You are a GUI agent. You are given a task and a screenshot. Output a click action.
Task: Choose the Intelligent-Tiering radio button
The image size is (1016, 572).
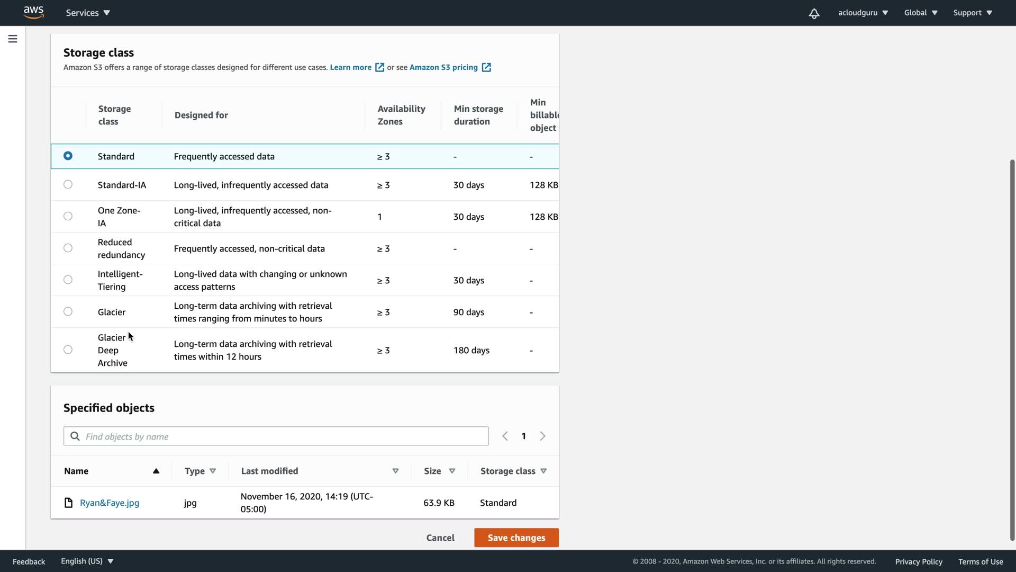click(68, 280)
